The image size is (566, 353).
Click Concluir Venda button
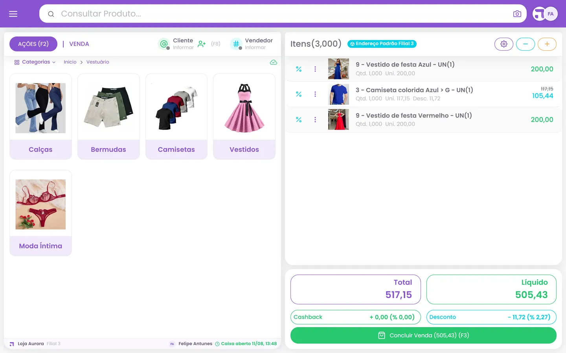(423, 335)
